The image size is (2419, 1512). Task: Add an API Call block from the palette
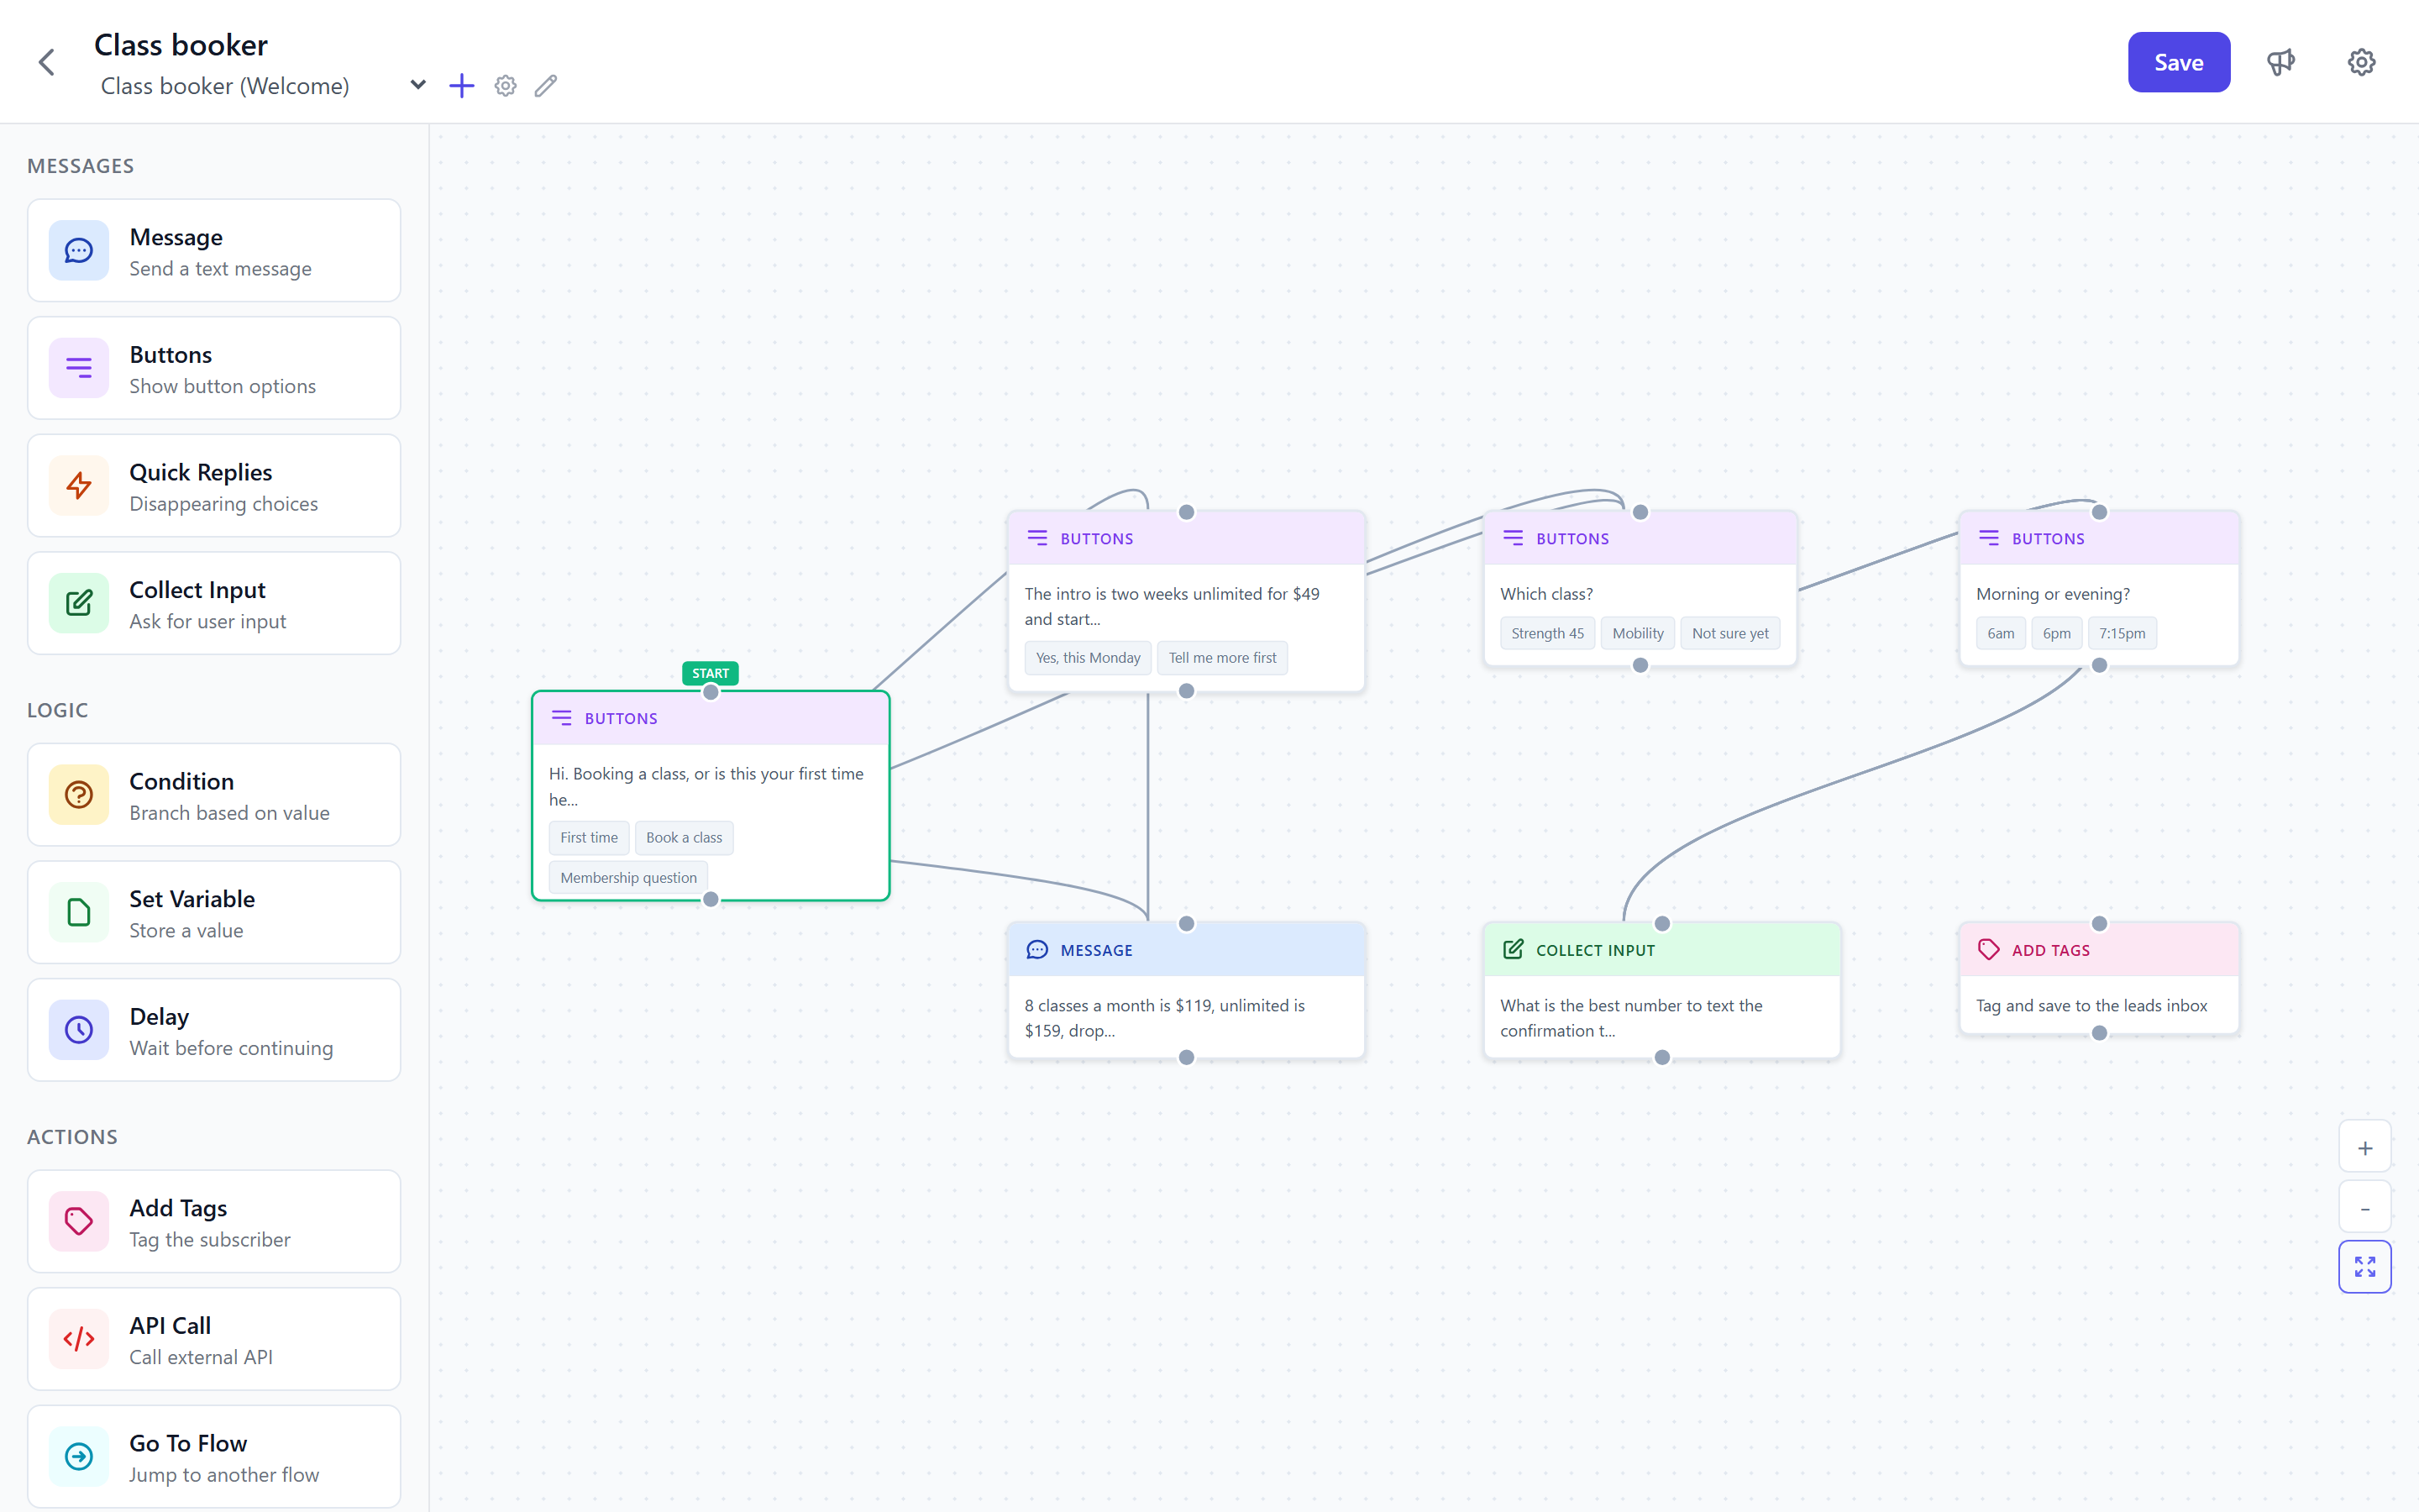tap(214, 1339)
